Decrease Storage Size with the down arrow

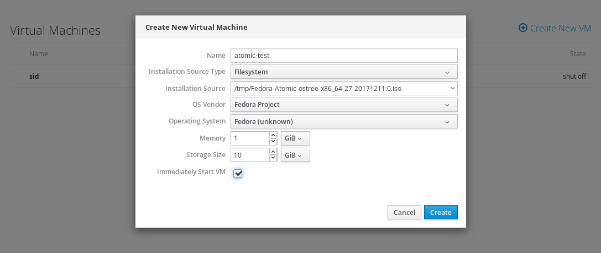click(x=273, y=159)
